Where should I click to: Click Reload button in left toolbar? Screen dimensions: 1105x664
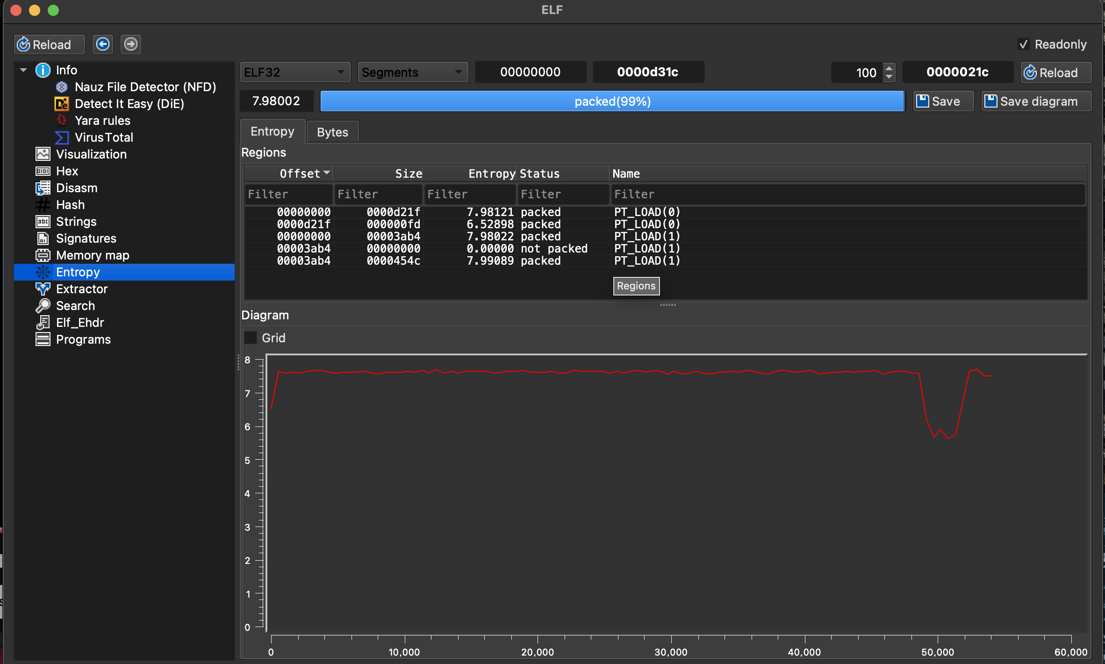coord(50,44)
